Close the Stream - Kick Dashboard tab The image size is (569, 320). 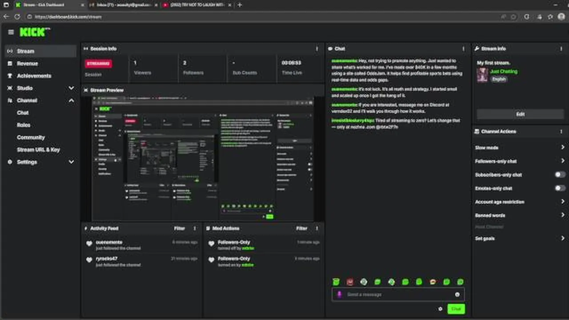[83, 5]
